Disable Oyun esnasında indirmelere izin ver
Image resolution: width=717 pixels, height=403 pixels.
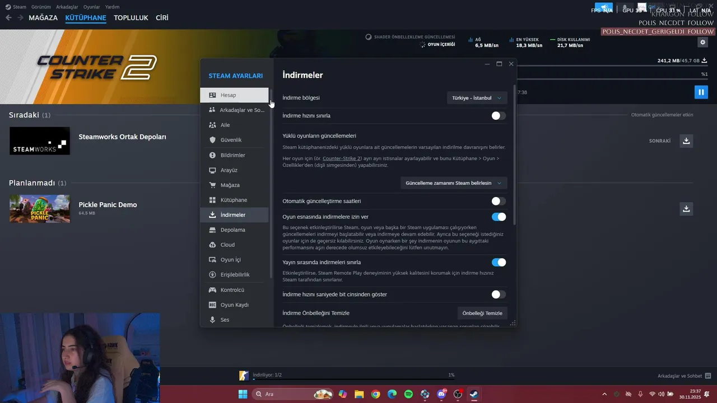499,217
